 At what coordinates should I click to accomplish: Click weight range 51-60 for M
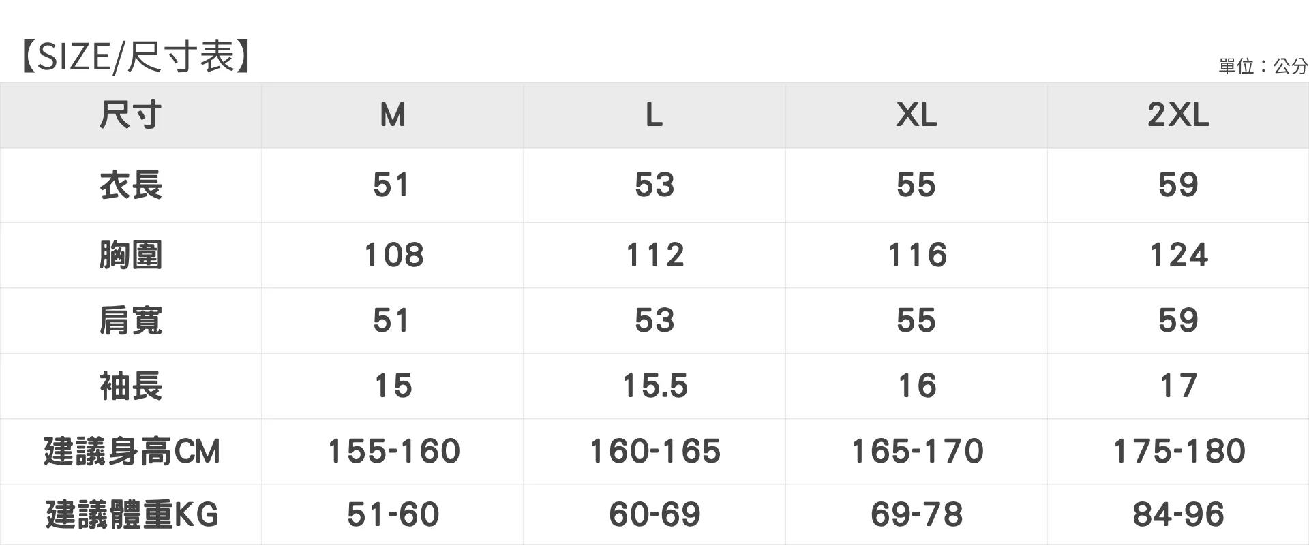coord(393,514)
